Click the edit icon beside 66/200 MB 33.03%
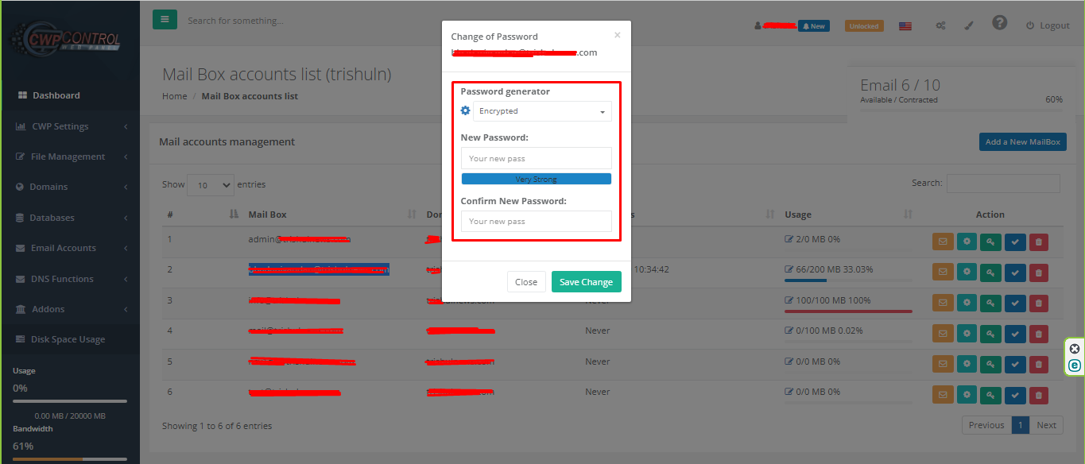Image resolution: width=1085 pixels, height=464 pixels. (x=789, y=269)
